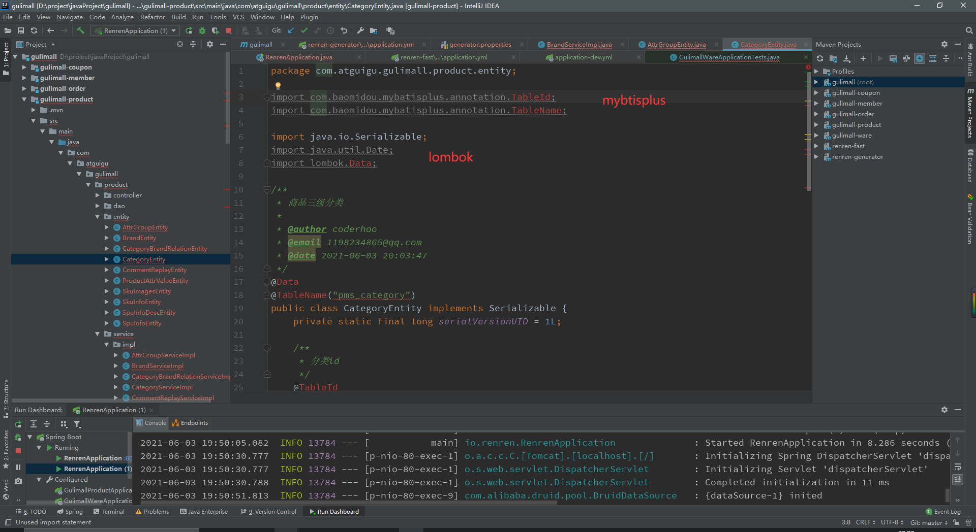
Task: Toggle the Project tool window side button
Action: pyautogui.click(x=6, y=58)
